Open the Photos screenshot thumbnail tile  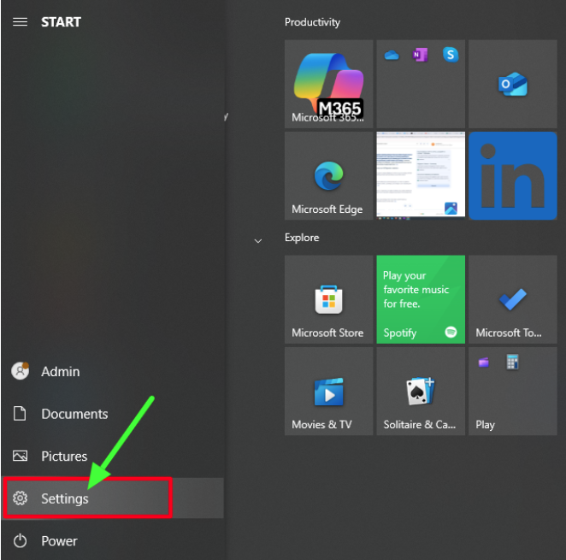click(x=421, y=176)
